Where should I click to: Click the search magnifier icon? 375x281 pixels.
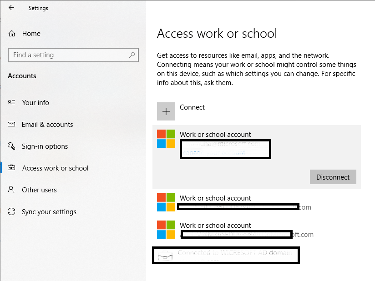click(132, 55)
